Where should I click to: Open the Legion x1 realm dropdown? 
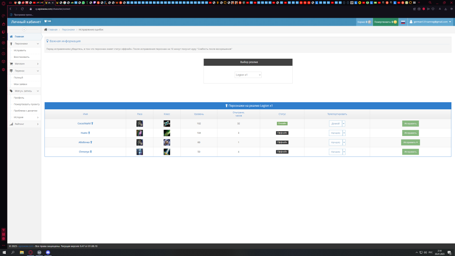[x=248, y=75]
